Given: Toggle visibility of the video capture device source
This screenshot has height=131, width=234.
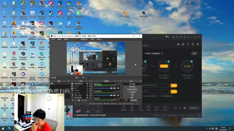Looking at the screenshot, I should pos(87,84).
